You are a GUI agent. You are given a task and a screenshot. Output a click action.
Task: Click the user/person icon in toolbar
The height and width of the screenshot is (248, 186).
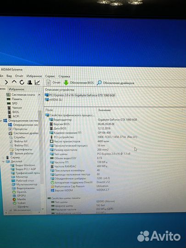pyautogui.click(x=29, y=82)
